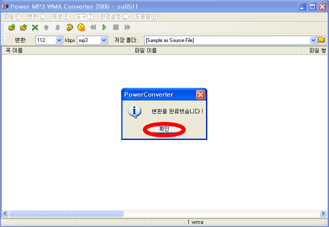Viewport: 329px width, 227px height.
Task: Click the browse save folder icon
Action: click(x=322, y=40)
